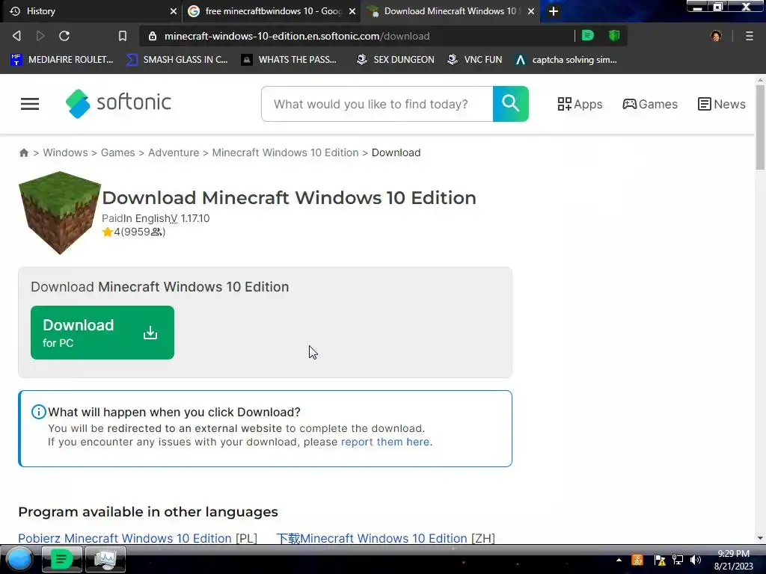Open Pobierz Minecraft Windows 10 Edition link
Viewport: 766px width, 574px height.
click(x=125, y=538)
